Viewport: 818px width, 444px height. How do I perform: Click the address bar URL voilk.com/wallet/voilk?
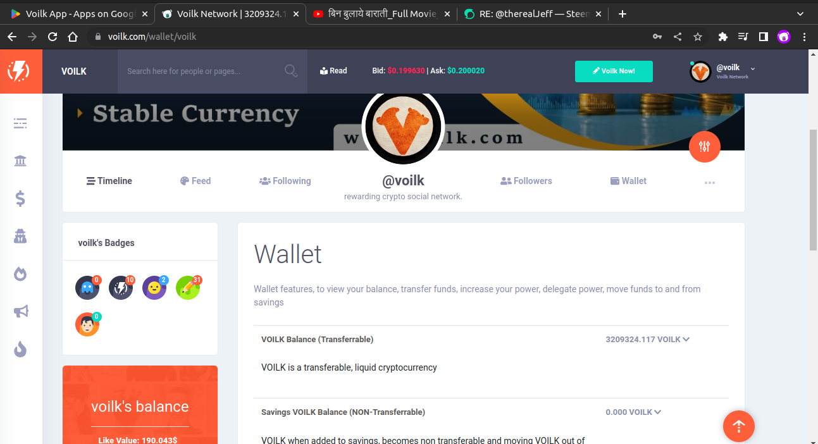click(152, 37)
